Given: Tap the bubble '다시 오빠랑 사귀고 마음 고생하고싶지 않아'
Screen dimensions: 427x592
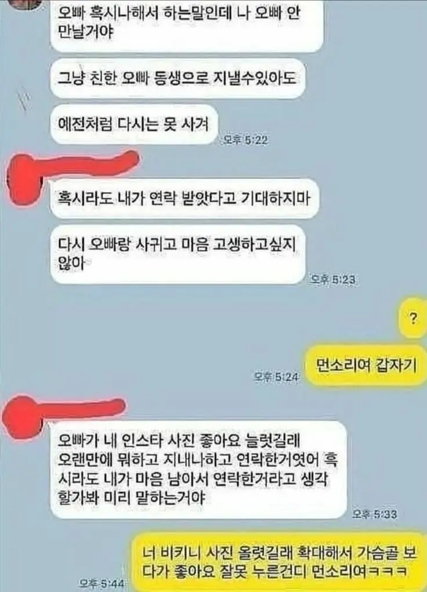Looking at the screenshot, I should [178, 254].
